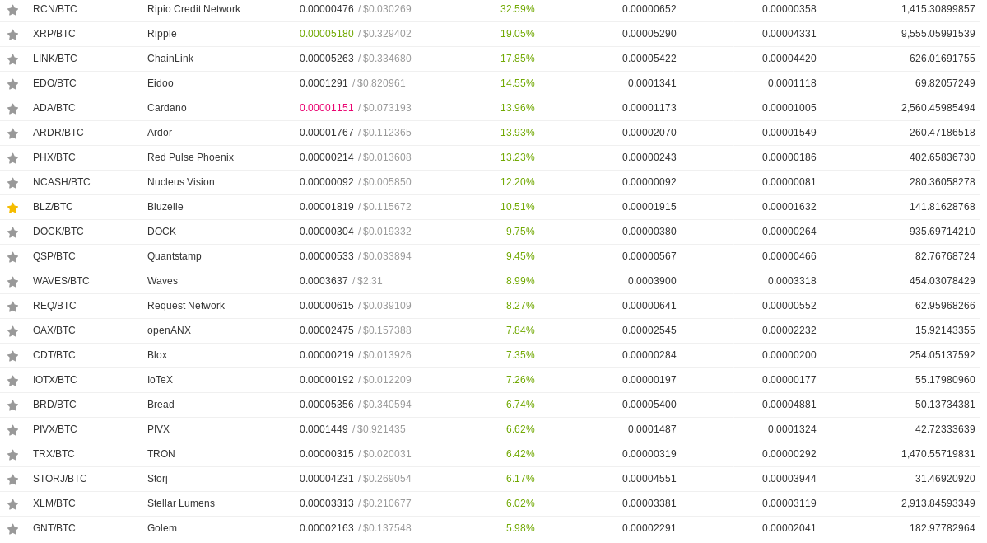Open the LINK/BTC trading pair
The height and width of the screenshot is (543, 987).
[55, 59]
